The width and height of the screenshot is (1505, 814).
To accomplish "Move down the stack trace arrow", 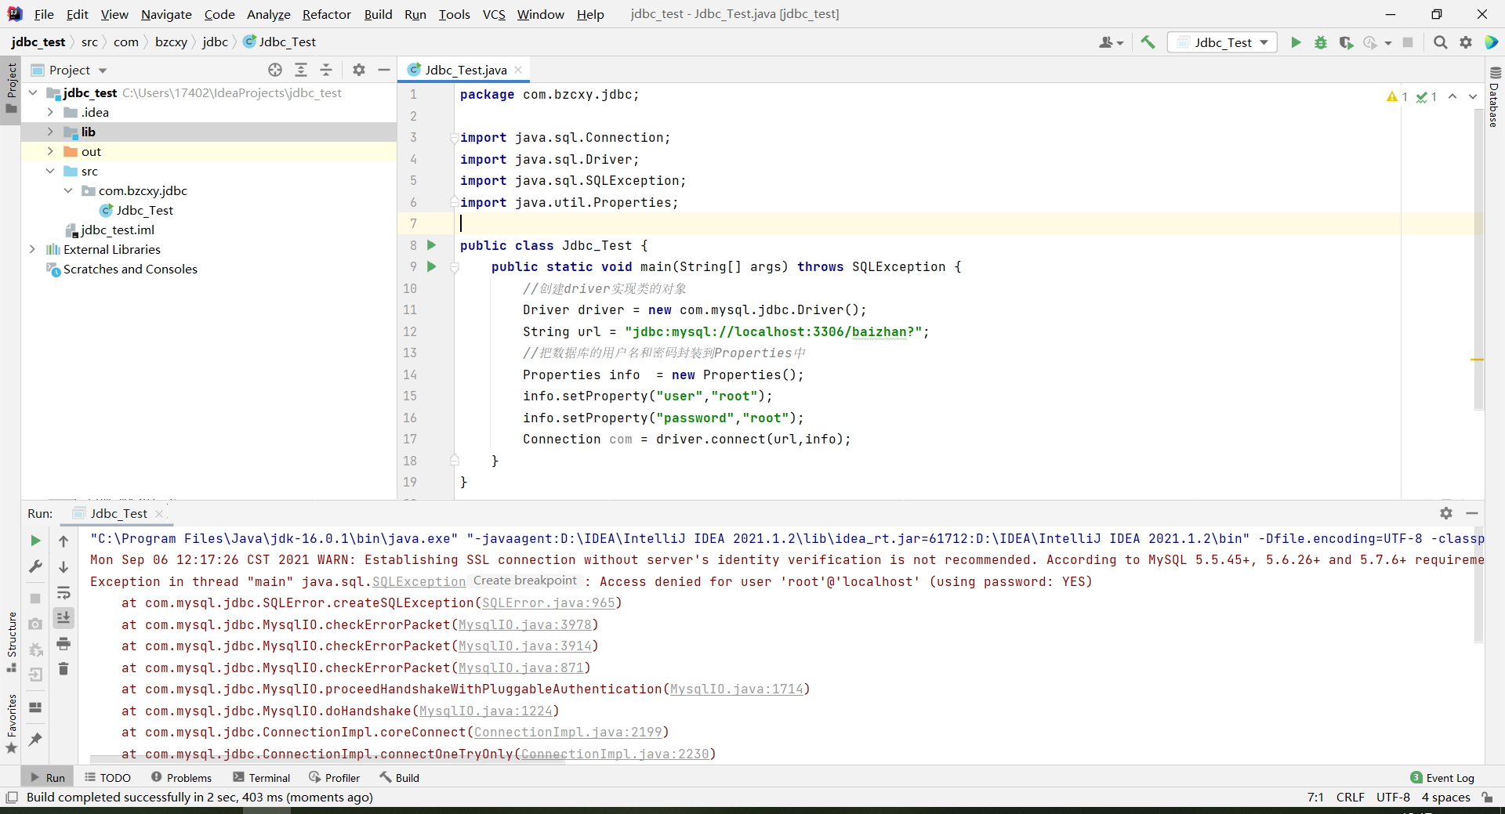I will [x=63, y=566].
